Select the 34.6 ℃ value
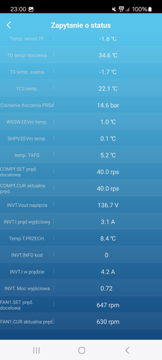This screenshot has width=162, height=360. click(x=108, y=55)
